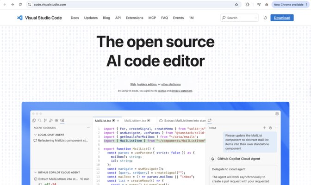Open Search icon in editor activity bar

40,120
